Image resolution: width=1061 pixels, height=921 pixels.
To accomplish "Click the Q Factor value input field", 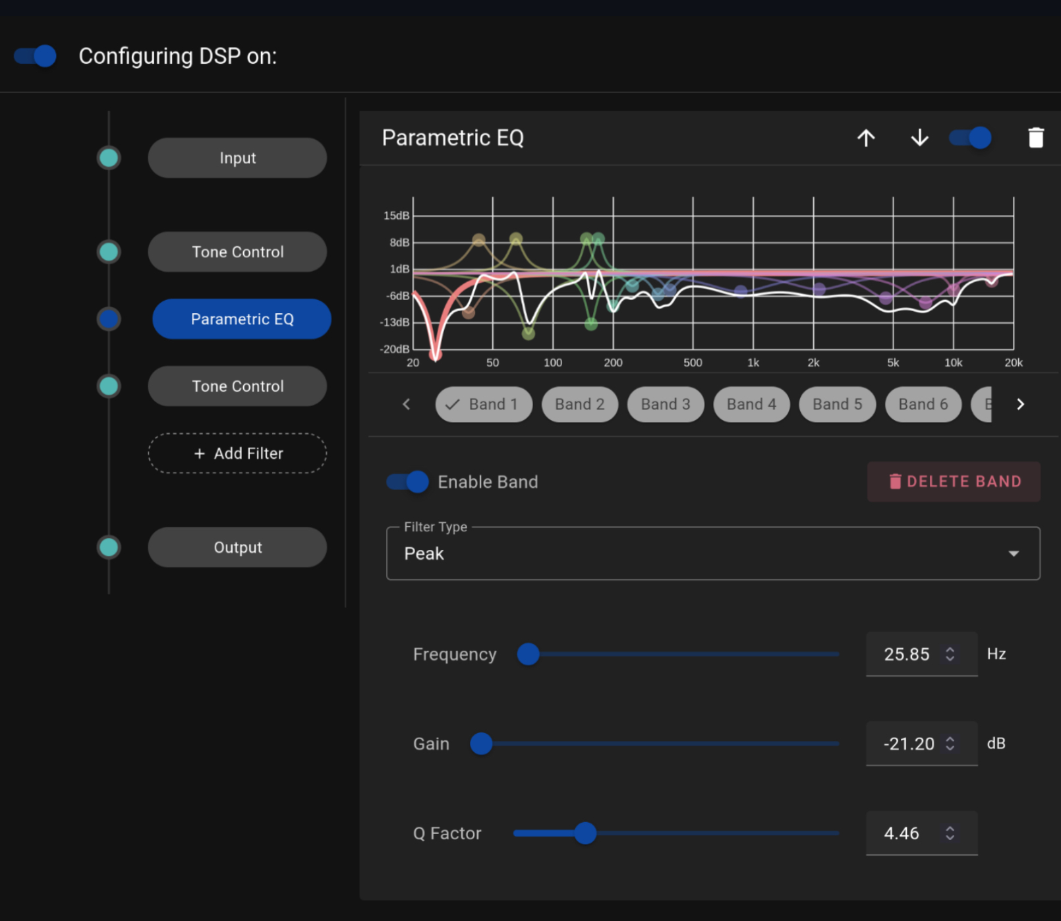I will coord(906,833).
